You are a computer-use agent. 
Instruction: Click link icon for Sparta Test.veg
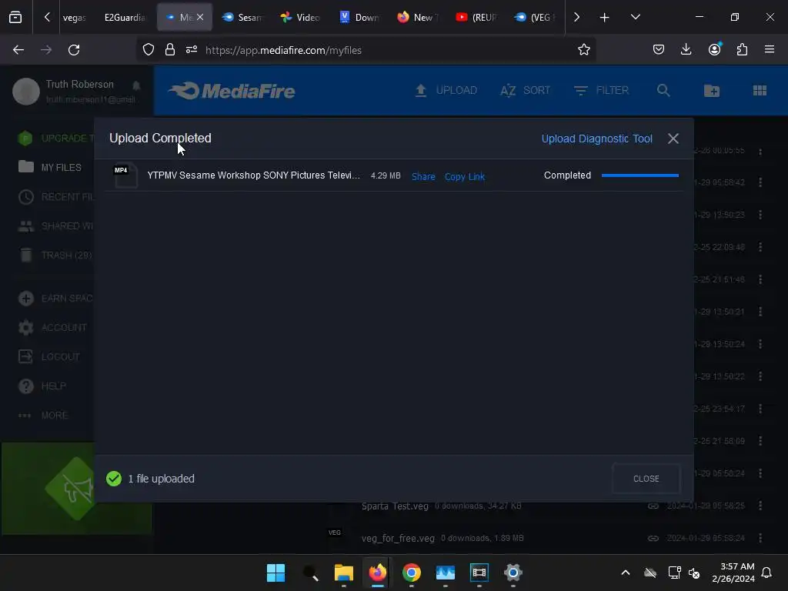click(653, 506)
